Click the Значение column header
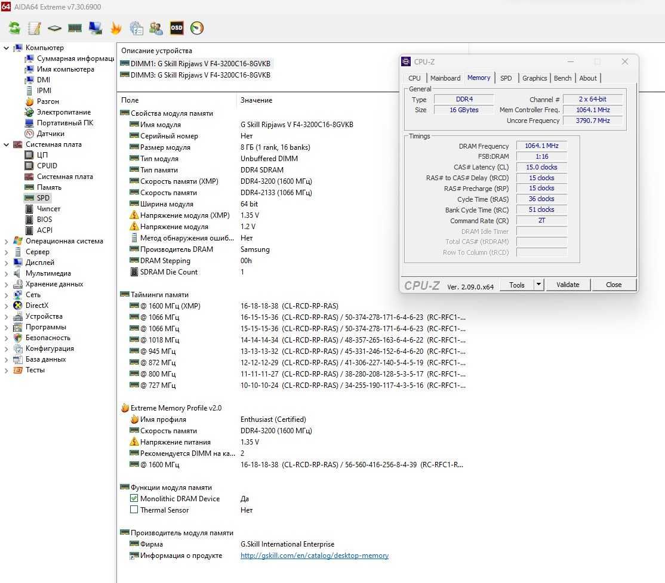 tap(256, 100)
